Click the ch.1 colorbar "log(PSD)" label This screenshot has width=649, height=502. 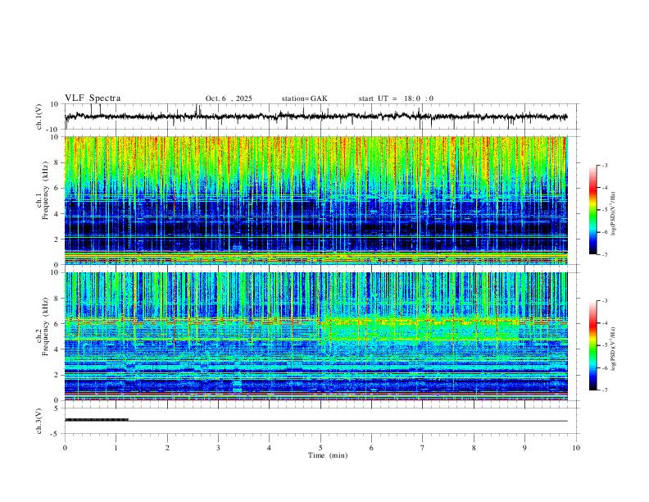pos(613,214)
